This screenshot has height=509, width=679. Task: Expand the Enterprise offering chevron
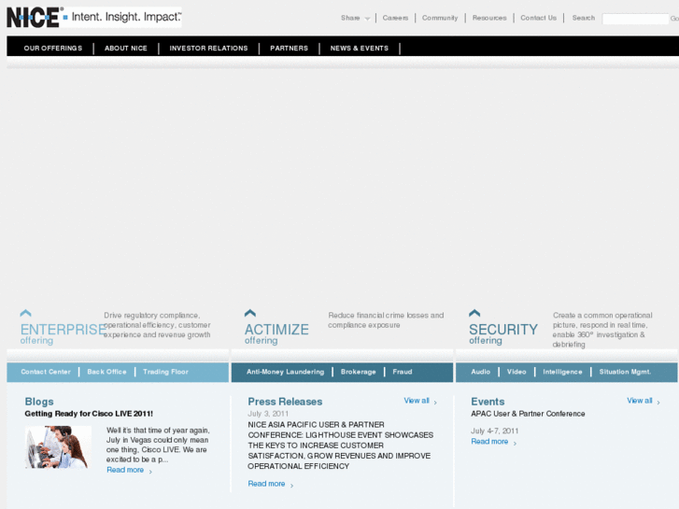25,313
